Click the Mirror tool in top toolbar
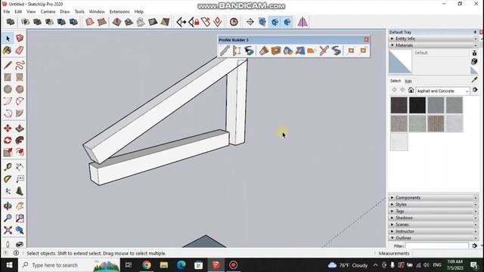 point(302,22)
